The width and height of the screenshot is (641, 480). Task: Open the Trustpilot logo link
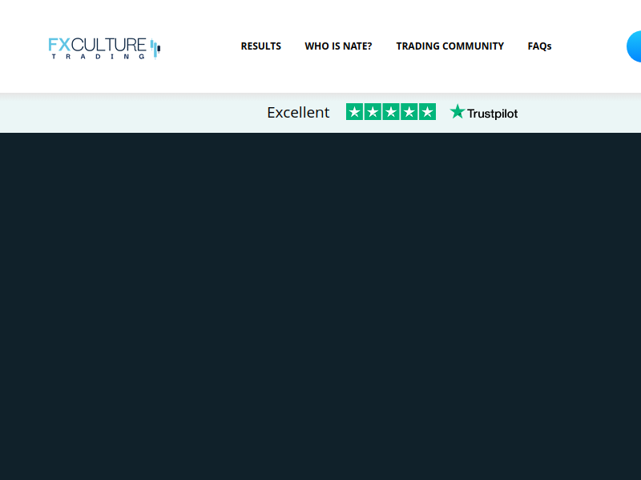(484, 112)
